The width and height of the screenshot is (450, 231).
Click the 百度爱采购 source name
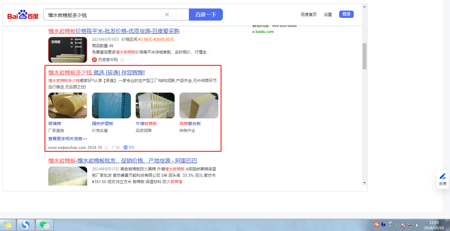tap(108, 60)
